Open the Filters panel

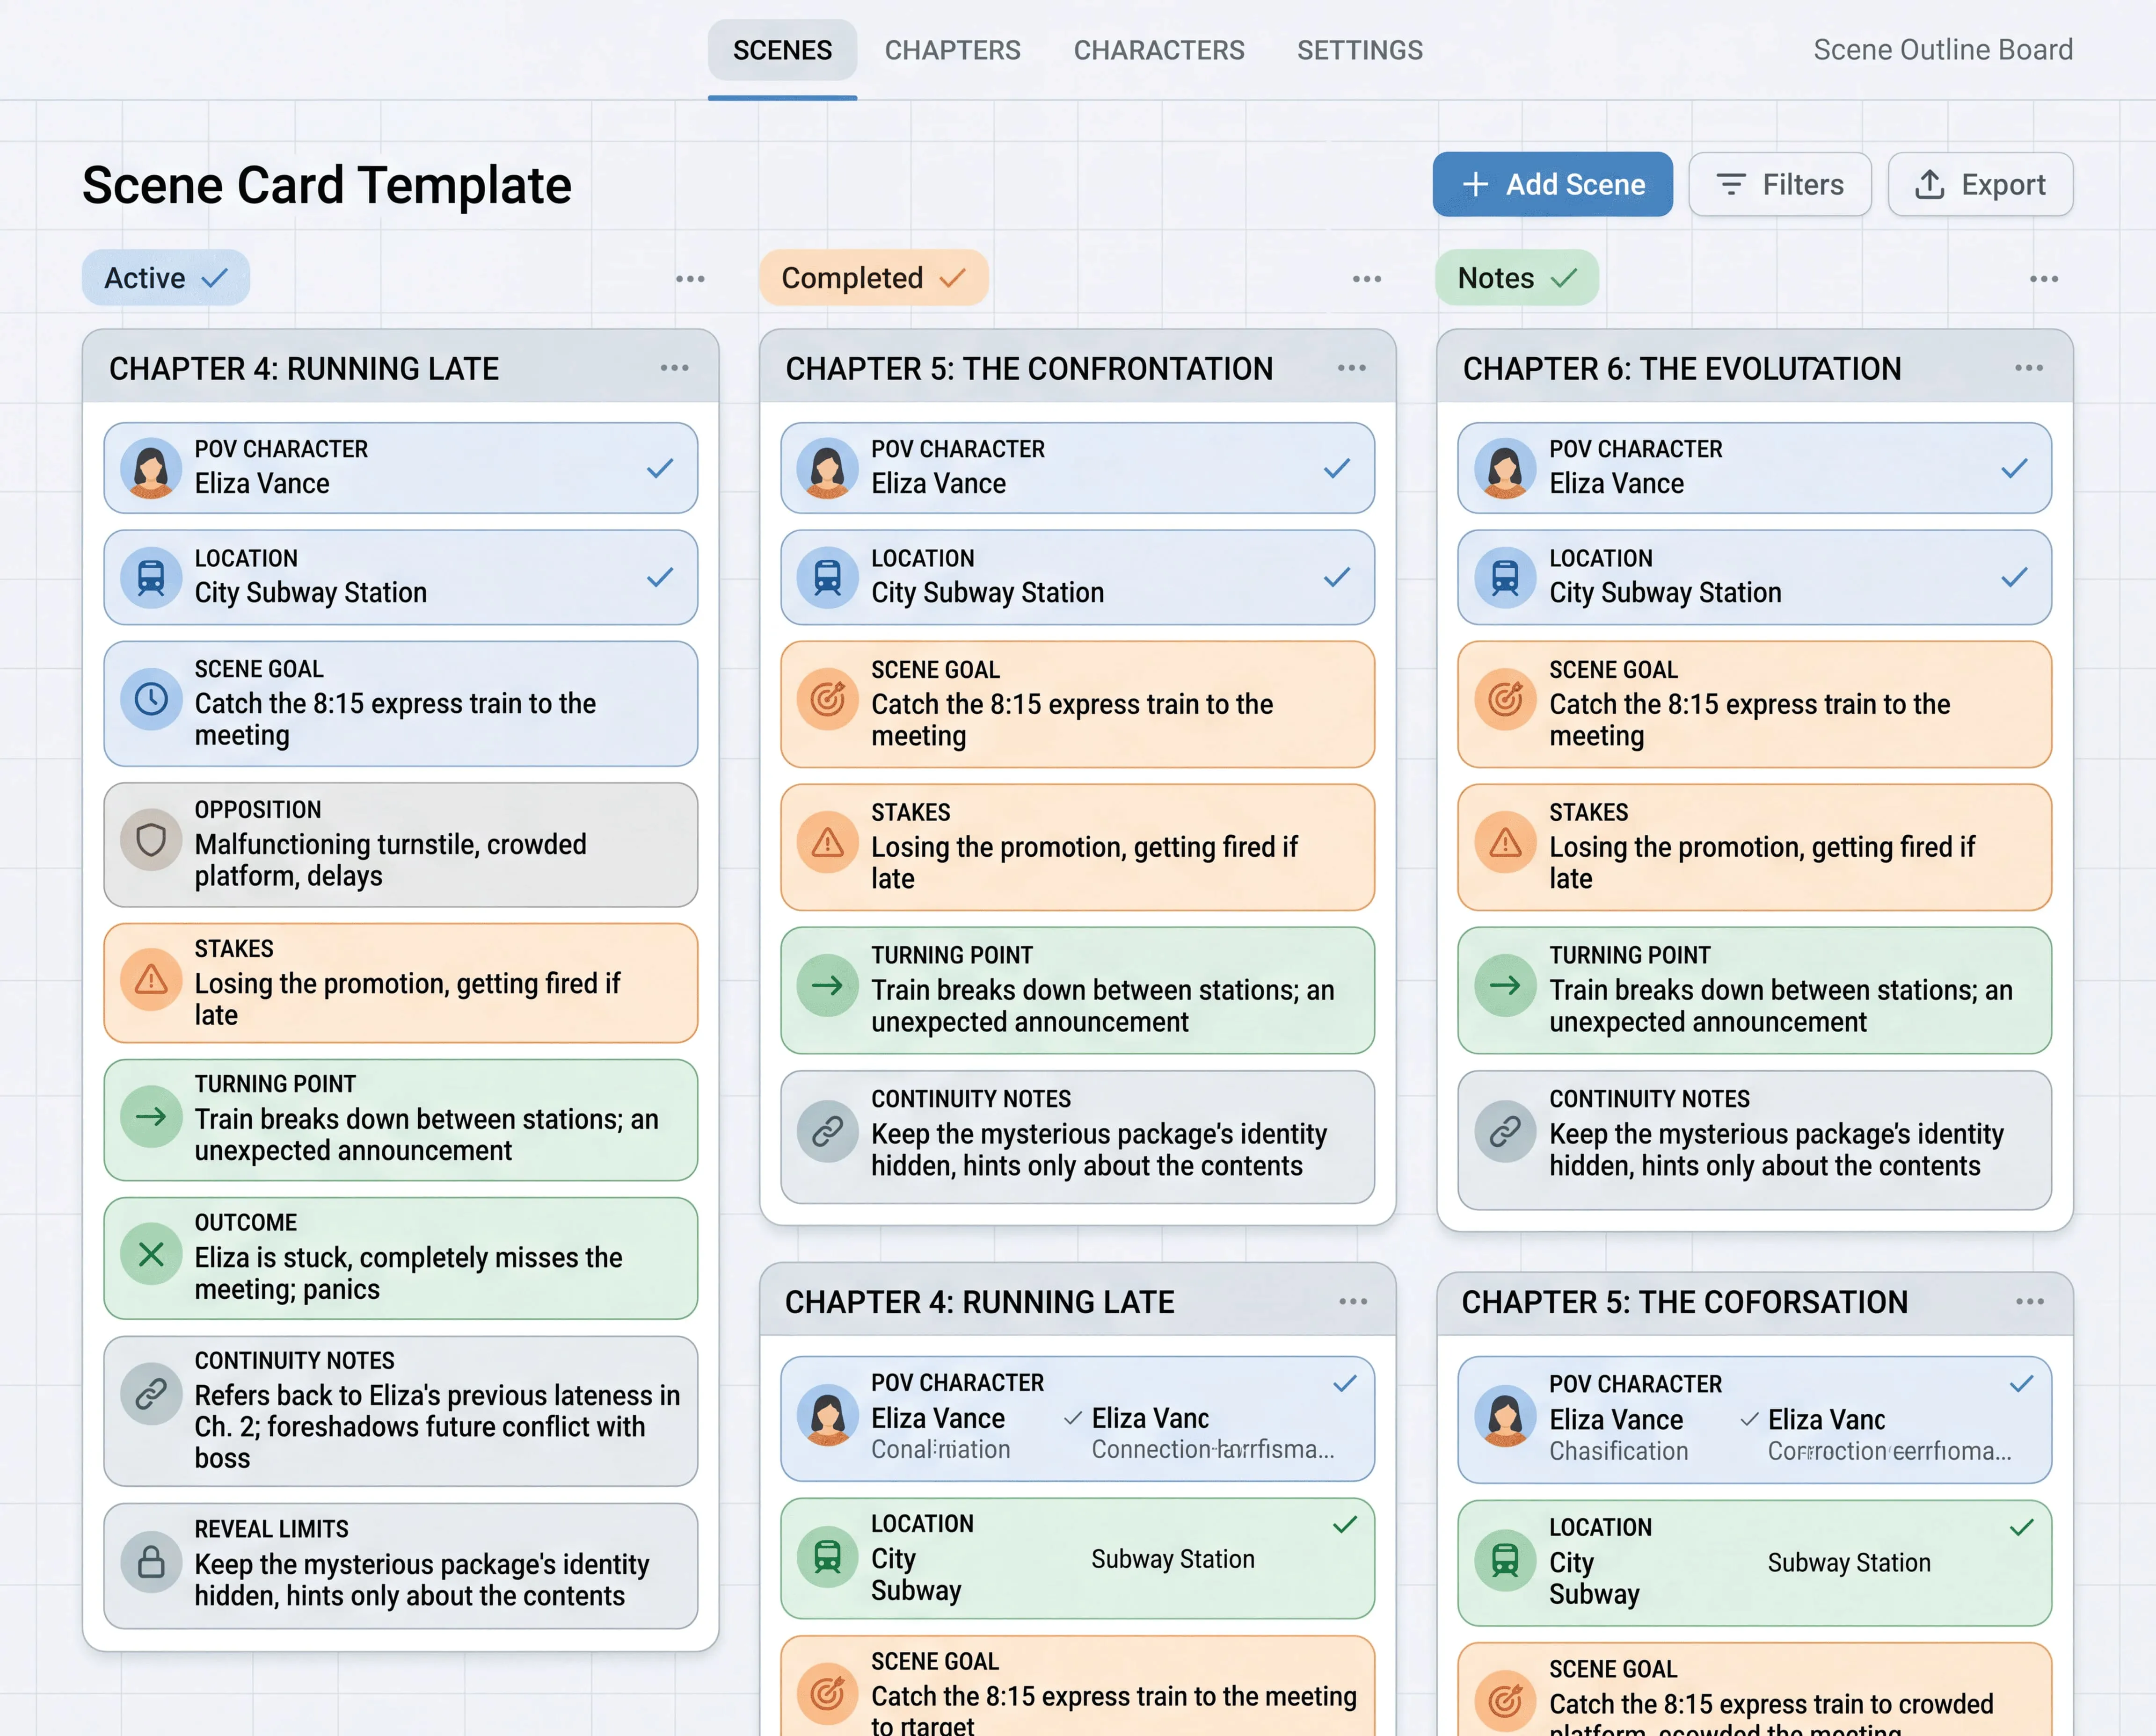1780,184
